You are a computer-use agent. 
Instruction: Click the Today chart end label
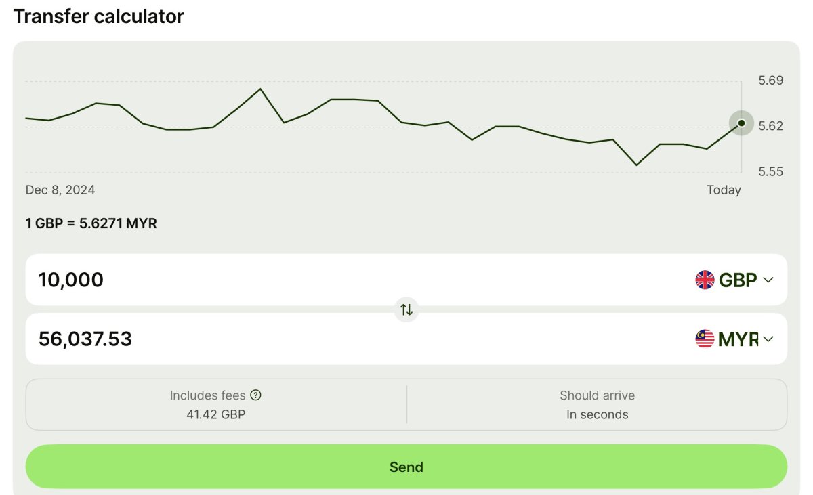pyautogui.click(x=724, y=190)
